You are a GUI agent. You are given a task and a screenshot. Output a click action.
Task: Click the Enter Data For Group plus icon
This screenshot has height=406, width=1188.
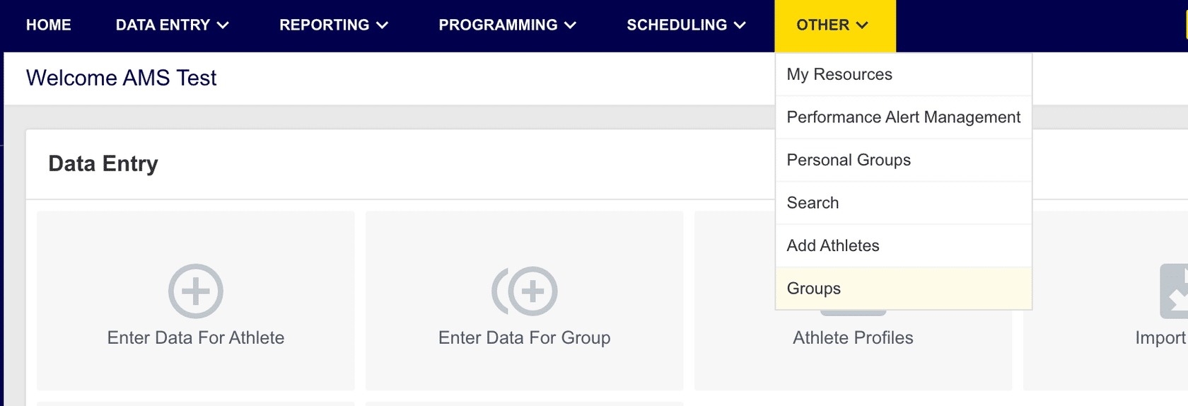click(x=525, y=291)
